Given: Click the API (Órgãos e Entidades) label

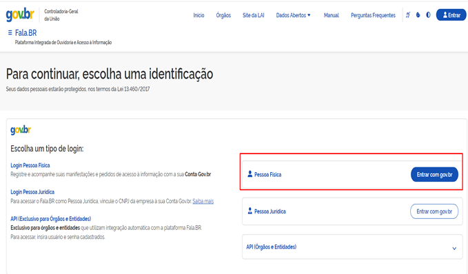Looking at the screenshot, I should click(272, 246).
